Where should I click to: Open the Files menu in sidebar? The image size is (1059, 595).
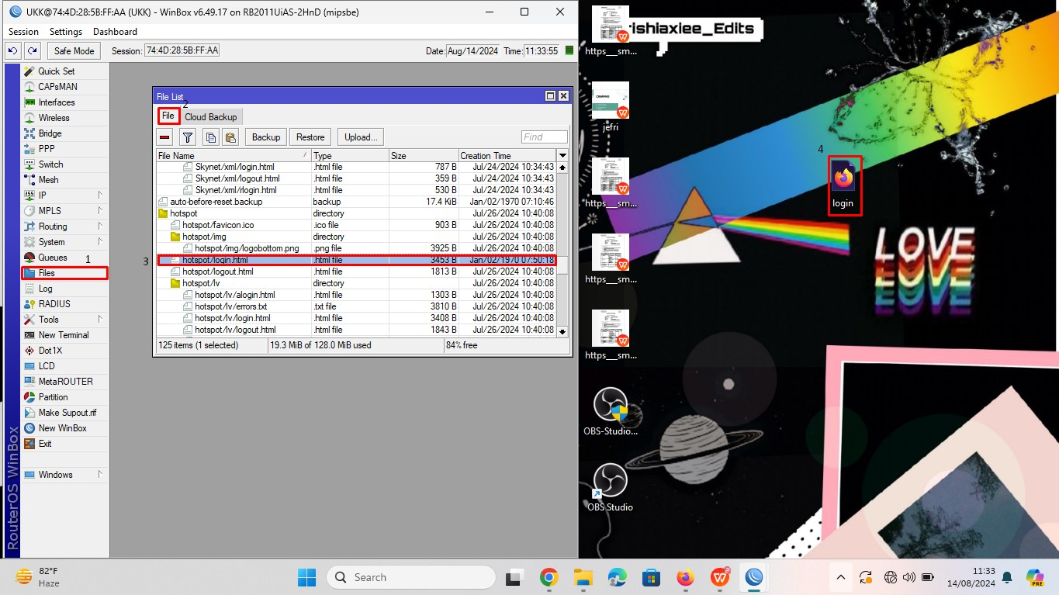click(x=65, y=273)
